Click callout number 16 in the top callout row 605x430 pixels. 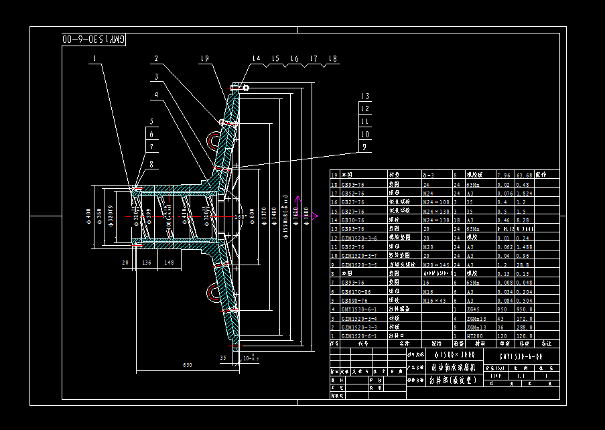(294, 59)
